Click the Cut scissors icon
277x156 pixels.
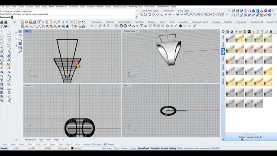(x=43, y=22)
